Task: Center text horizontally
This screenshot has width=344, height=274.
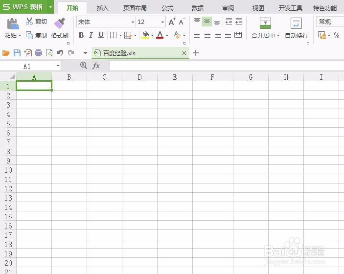Action: (207, 35)
